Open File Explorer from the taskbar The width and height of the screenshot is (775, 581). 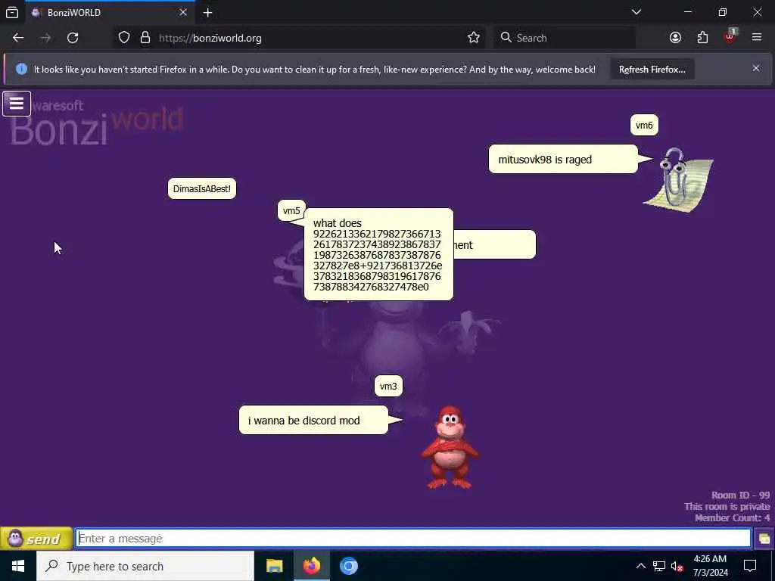(274, 566)
